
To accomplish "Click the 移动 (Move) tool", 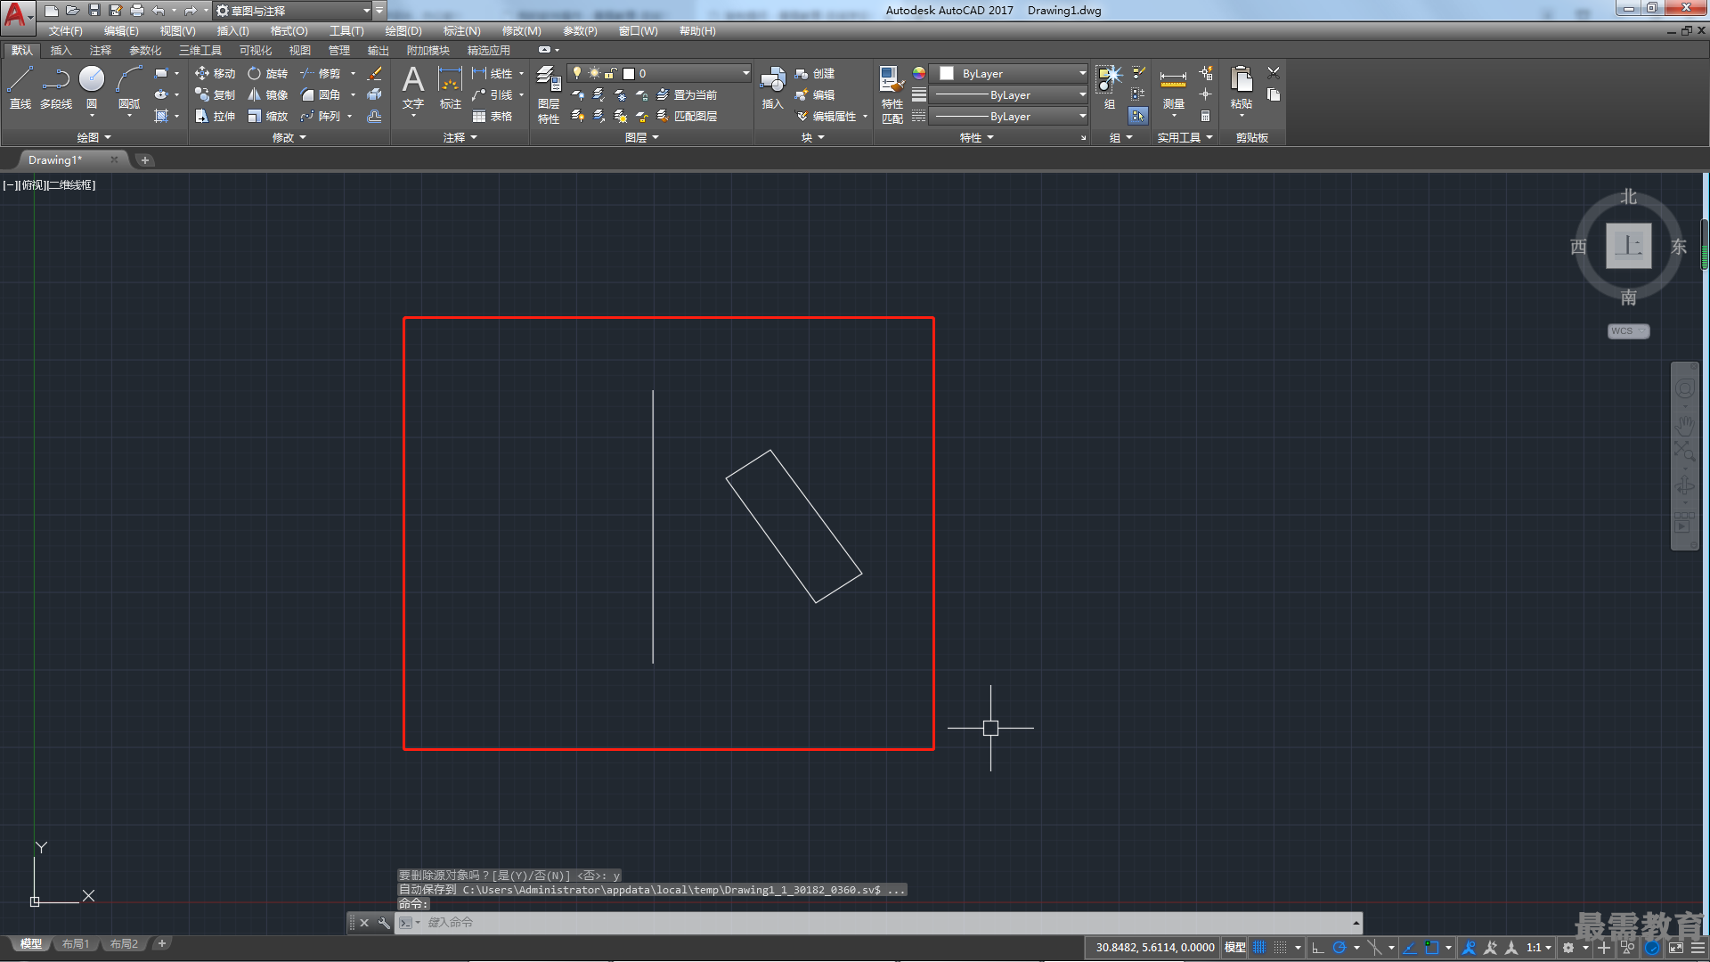I will 215,74.
